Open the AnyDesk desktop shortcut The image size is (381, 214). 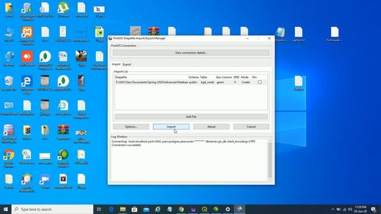click(27, 58)
